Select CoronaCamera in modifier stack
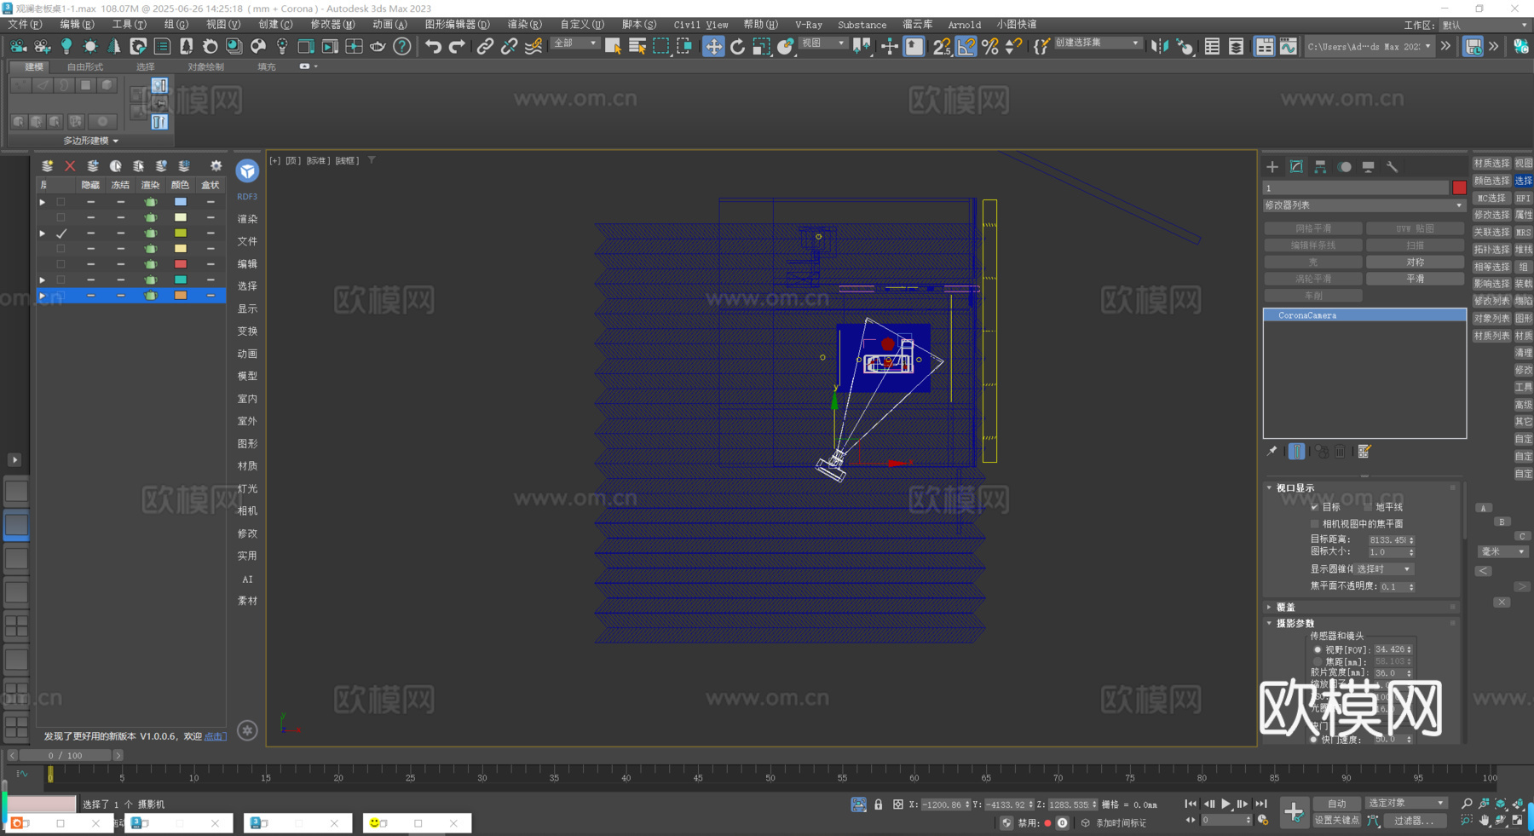Viewport: 1534px width, 836px height. 1364,315
